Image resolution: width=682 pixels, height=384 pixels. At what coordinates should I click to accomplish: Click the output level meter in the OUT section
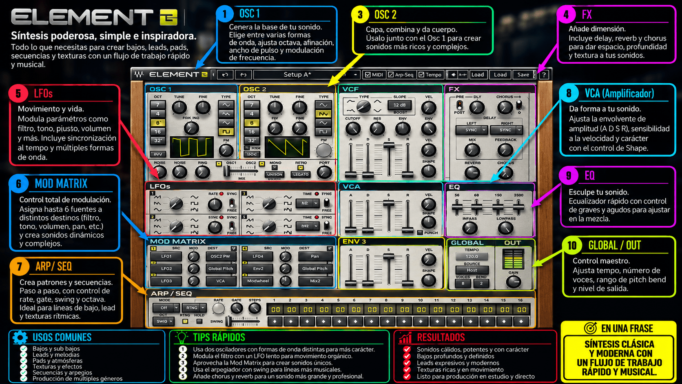(x=513, y=258)
